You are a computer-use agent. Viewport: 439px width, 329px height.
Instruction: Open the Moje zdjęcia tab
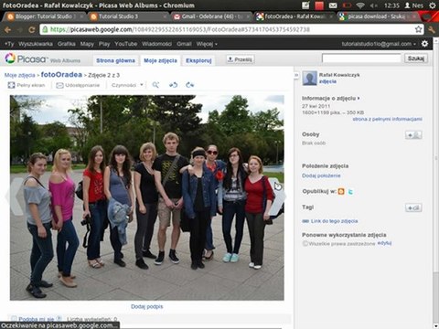pos(160,60)
